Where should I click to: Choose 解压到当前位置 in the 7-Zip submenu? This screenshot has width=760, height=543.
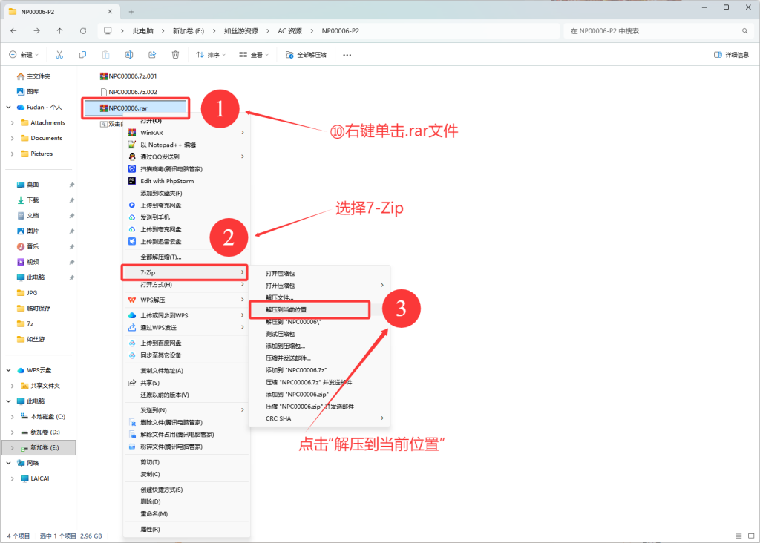pos(286,309)
